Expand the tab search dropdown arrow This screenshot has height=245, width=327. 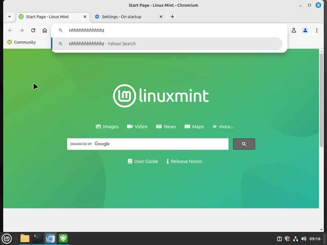[10, 17]
